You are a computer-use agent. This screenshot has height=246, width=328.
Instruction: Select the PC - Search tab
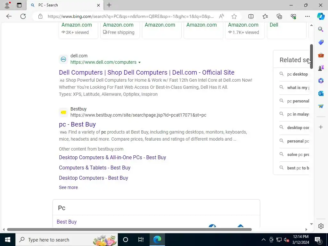65,5
